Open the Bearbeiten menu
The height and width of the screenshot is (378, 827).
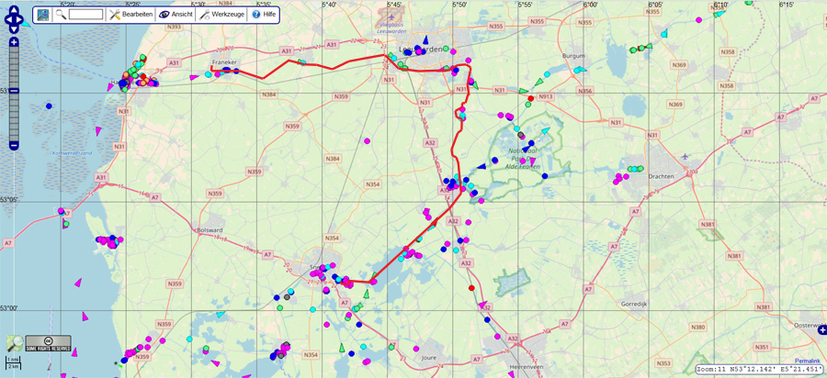(130, 15)
